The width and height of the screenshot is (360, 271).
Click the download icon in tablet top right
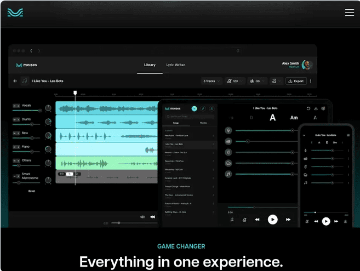pyautogui.click(x=316, y=108)
